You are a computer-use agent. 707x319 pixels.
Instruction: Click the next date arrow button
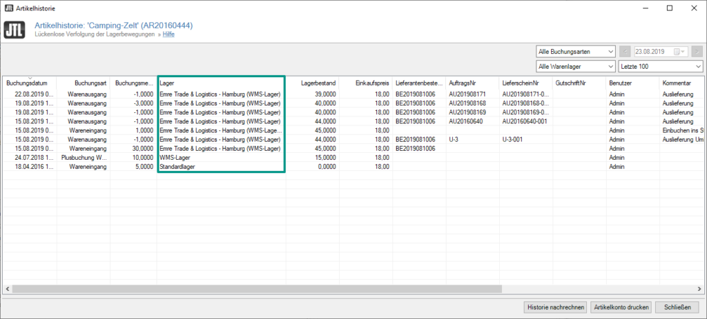pyautogui.click(x=697, y=52)
